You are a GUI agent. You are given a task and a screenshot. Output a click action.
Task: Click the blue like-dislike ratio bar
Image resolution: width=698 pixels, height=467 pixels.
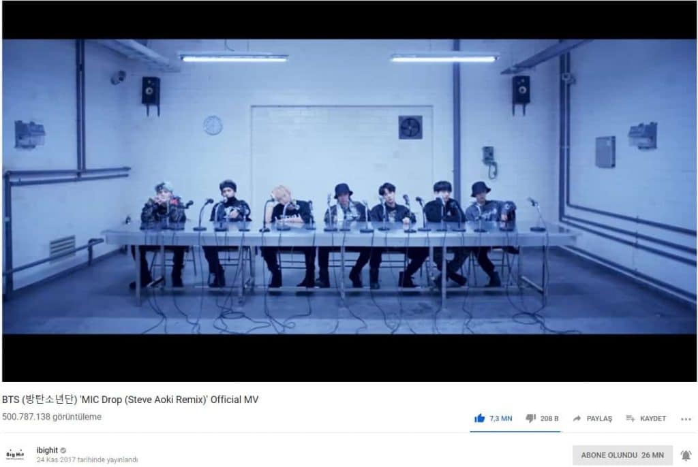[x=515, y=432]
